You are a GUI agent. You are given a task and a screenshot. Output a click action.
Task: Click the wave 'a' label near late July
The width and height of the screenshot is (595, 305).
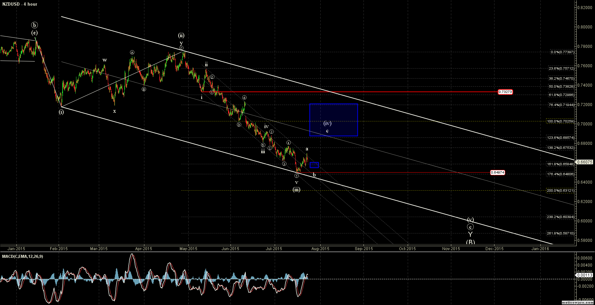click(307, 149)
